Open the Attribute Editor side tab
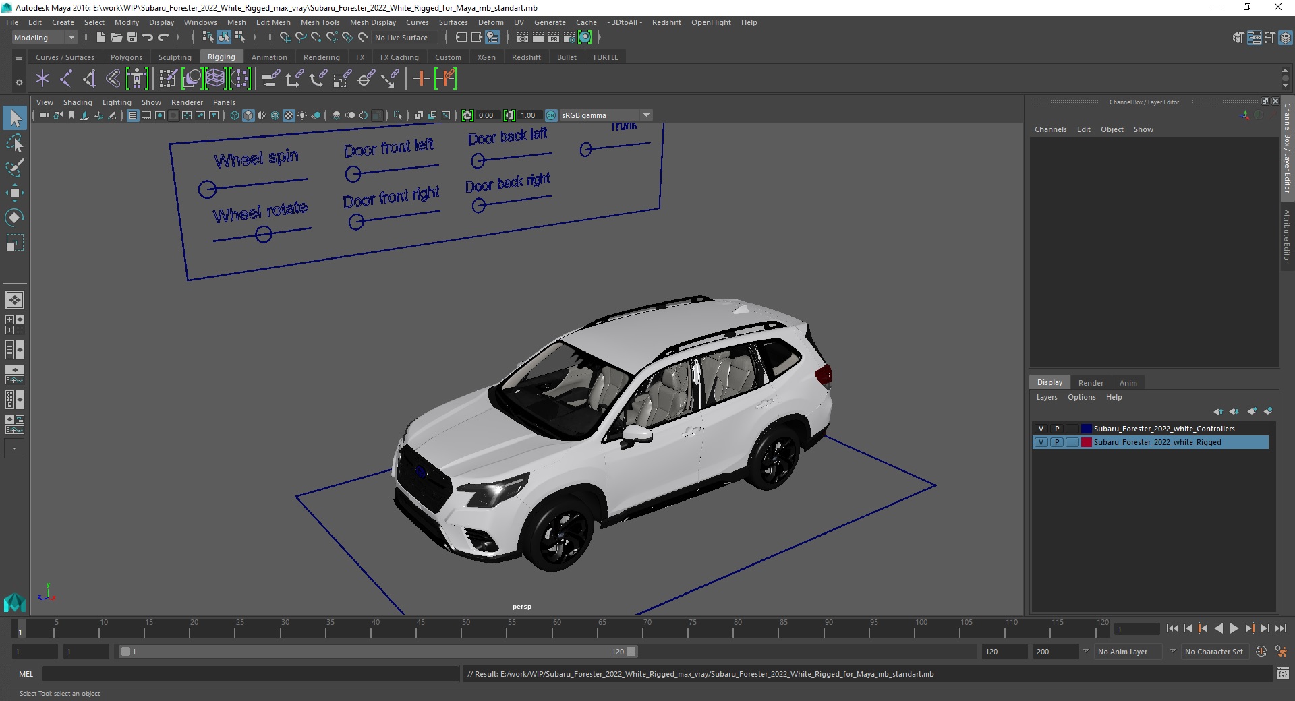 (1287, 236)
